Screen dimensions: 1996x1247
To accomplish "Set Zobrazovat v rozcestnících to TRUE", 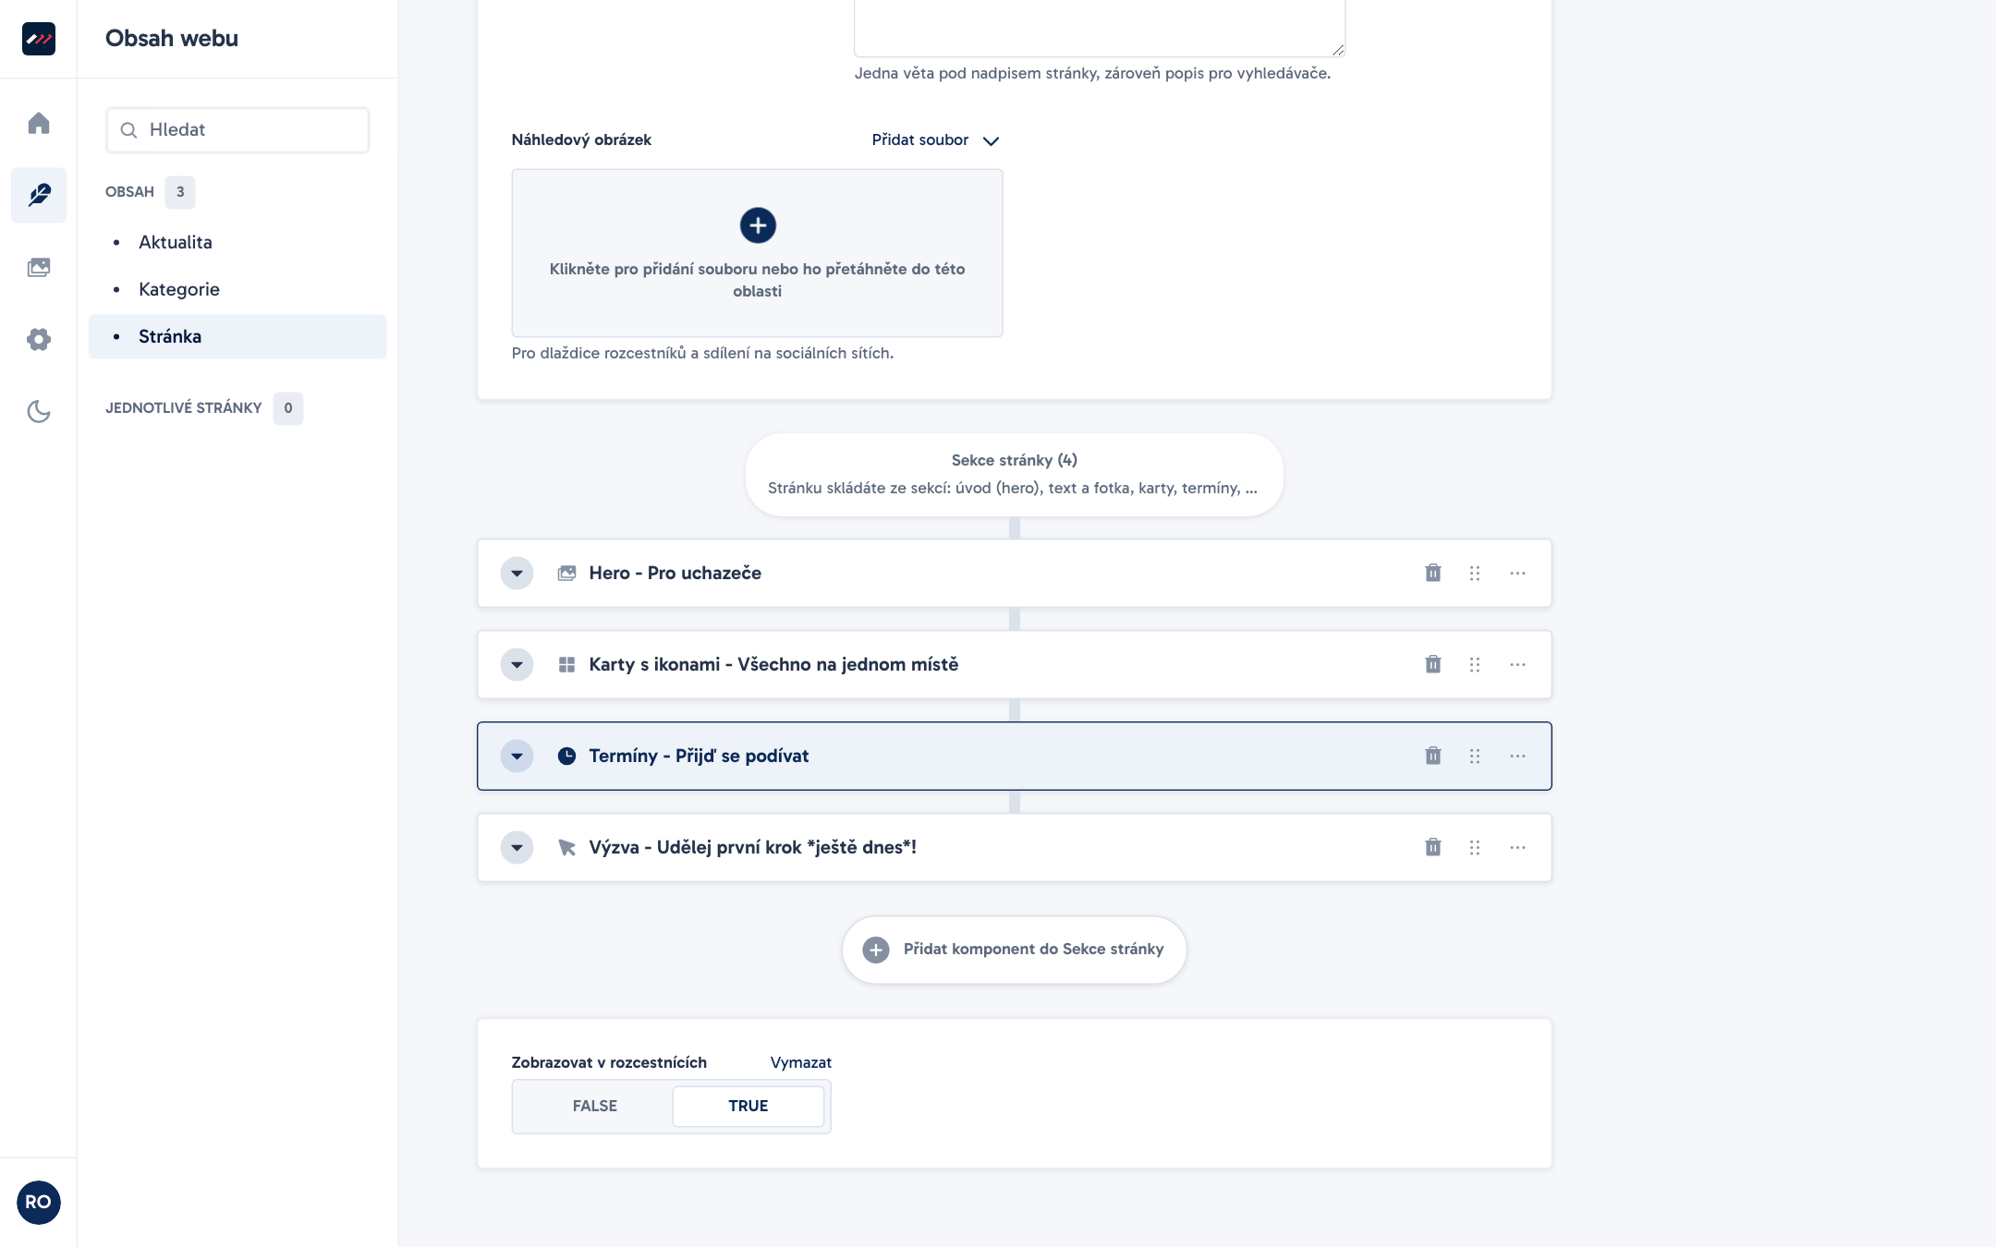I will tap(748, 1106).
